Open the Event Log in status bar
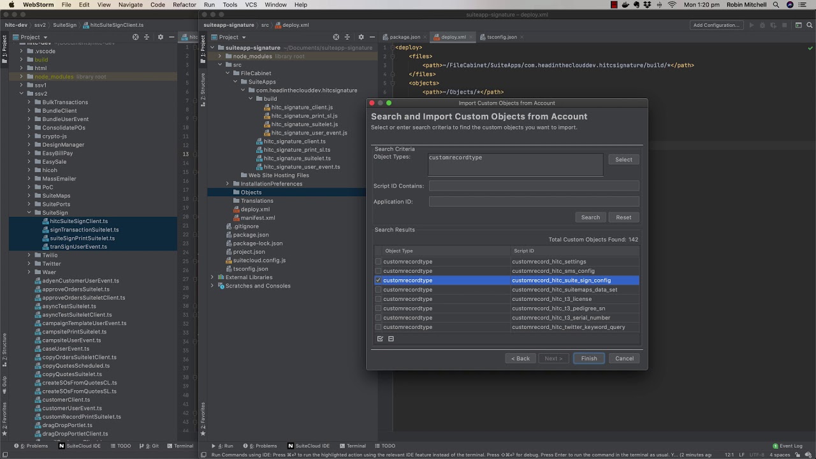816x459 pixels. [787, 446]
